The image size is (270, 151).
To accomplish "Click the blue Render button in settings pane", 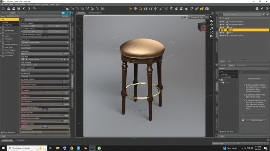I will coord(66,13).
